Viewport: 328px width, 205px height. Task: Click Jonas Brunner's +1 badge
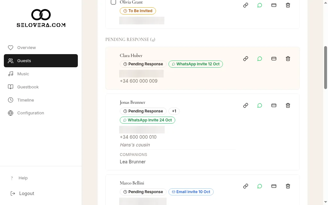(174, 111)
